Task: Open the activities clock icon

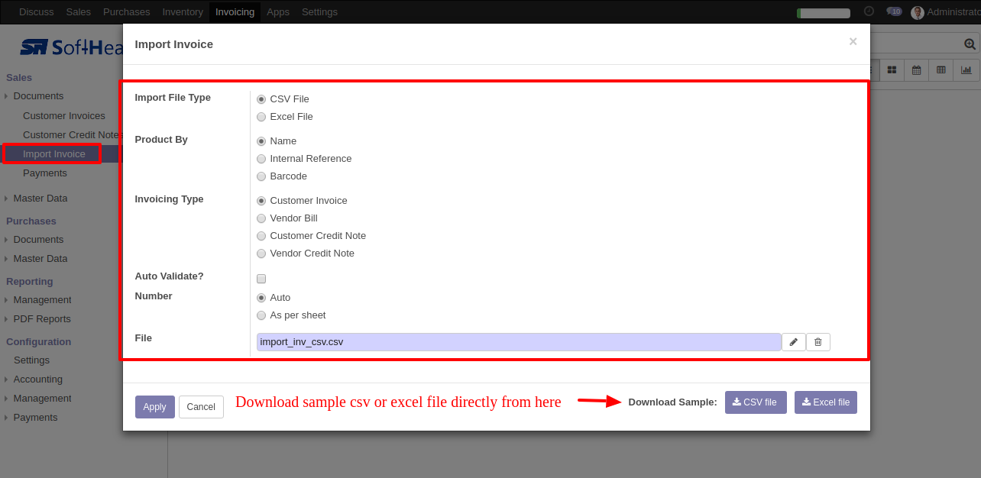Action: click(x=869, y=11)
